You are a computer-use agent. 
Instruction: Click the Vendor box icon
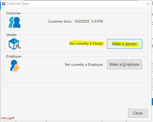pyautogui.click(x=14, y=44)
